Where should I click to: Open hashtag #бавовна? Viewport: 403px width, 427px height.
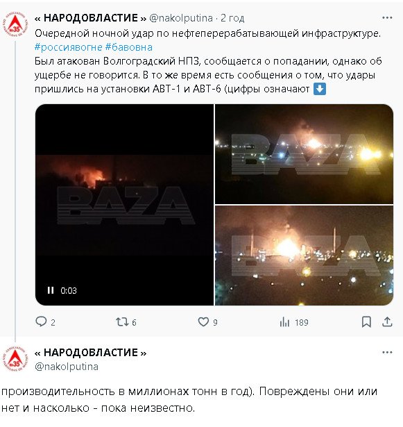(128, 47)
